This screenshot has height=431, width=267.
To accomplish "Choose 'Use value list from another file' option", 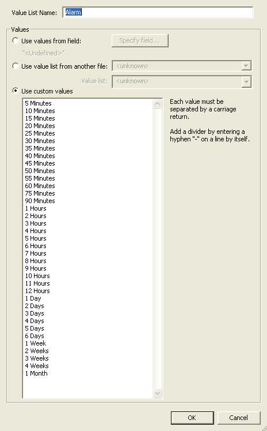I will click(16, 66).
